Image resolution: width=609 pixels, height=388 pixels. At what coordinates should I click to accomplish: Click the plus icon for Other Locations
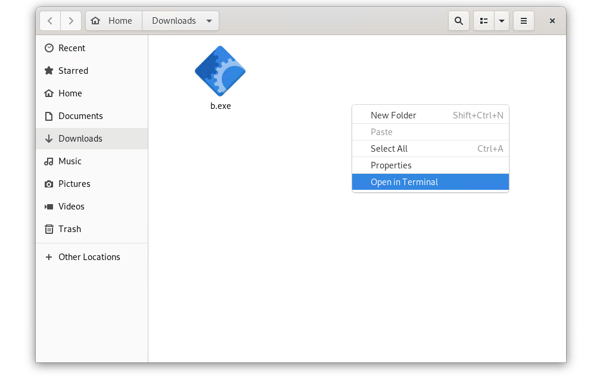tap(49, 257)
